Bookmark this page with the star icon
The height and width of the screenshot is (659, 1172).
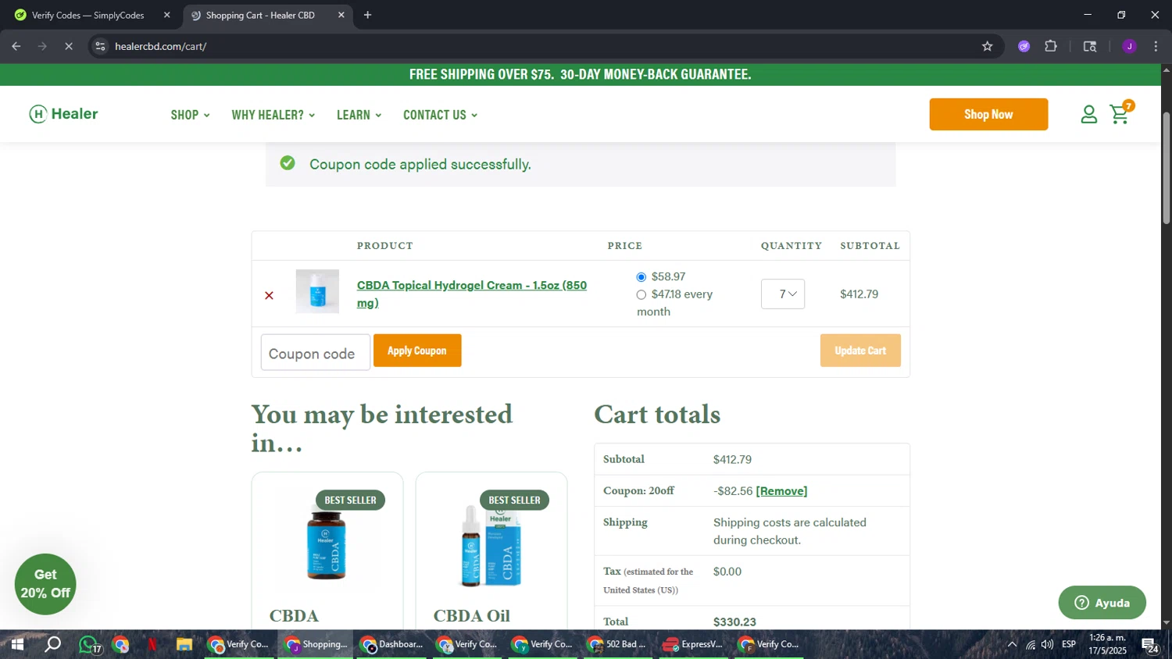click(987, 46)
